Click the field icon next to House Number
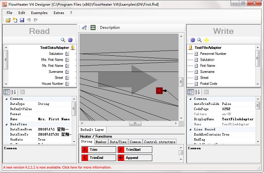The width and height of the screenshot is (264, 173). 67,83
